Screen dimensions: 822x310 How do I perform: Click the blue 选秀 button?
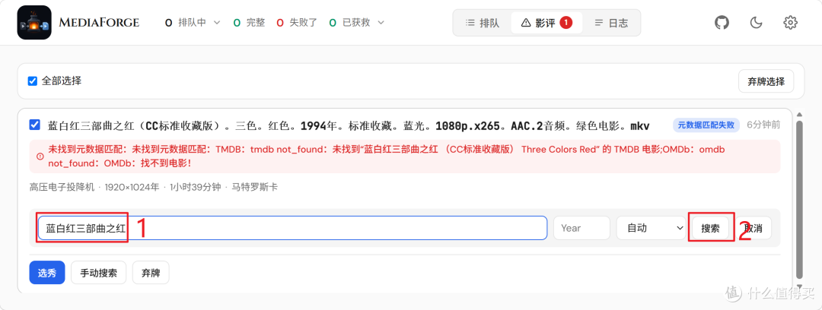point(46,273)
